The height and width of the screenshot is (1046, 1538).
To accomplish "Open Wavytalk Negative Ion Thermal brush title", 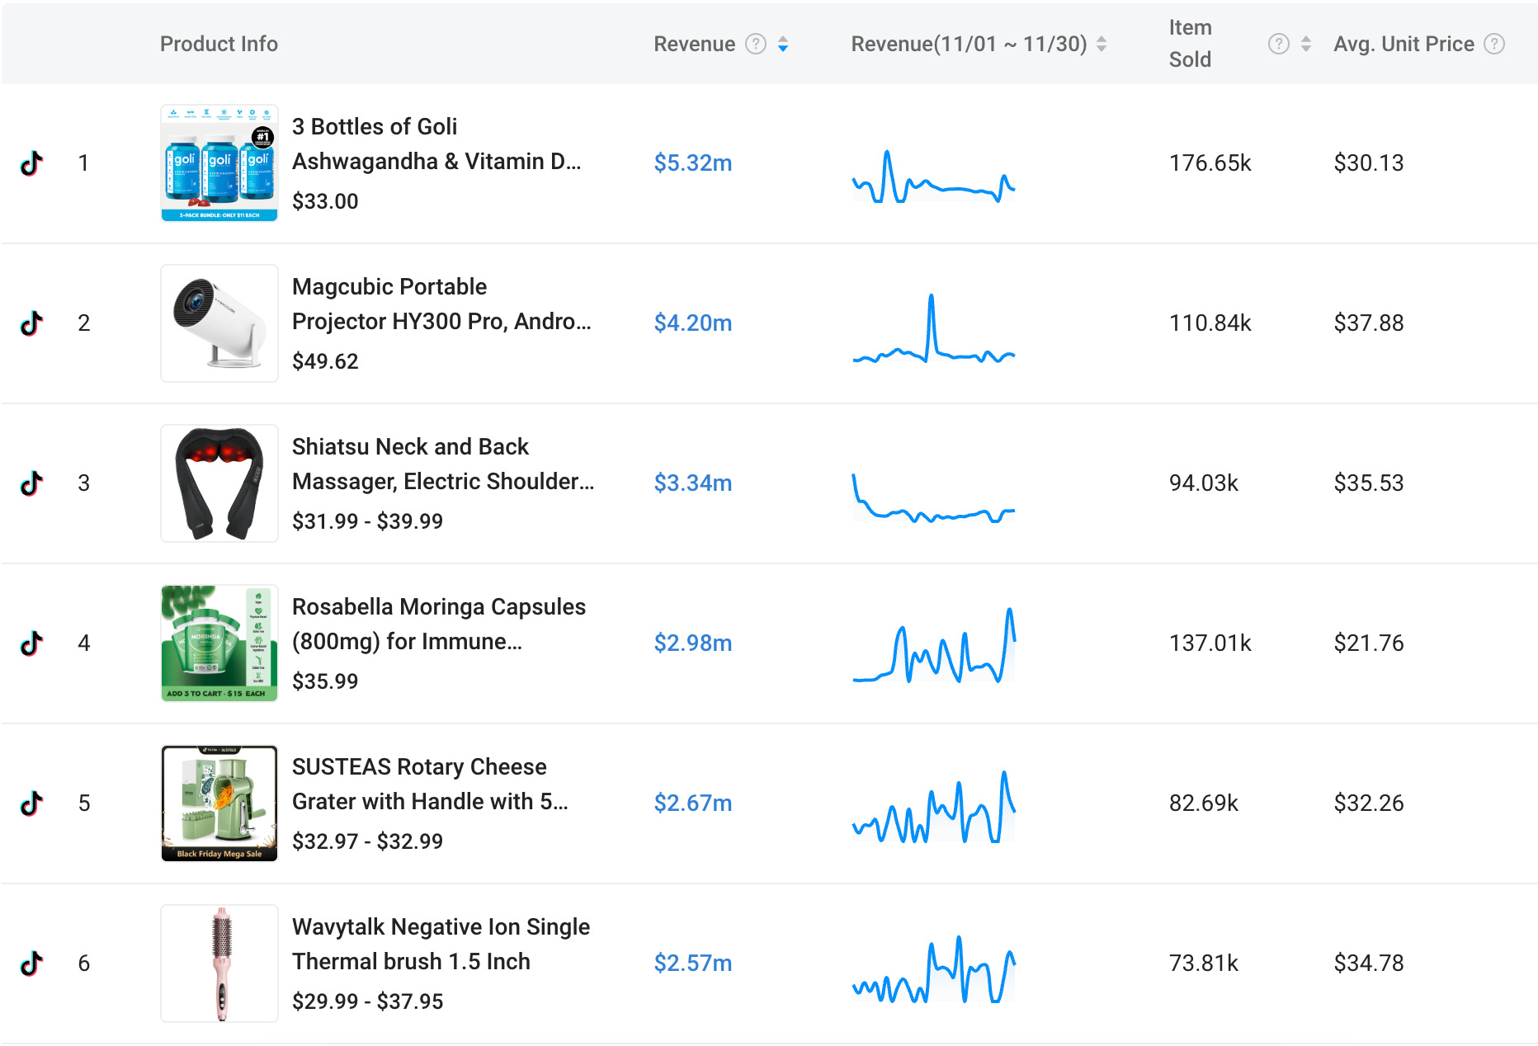I will coord(441,944).
